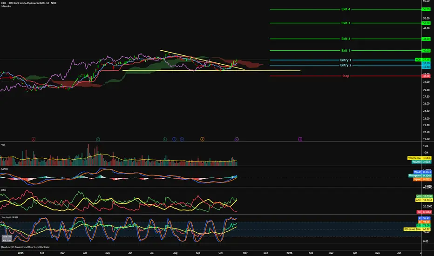Click the red earnings marker near January 2025
Image resolution: width=434 pixels, height=256 pixels.
pyautogui.click(x=34, y=139)
